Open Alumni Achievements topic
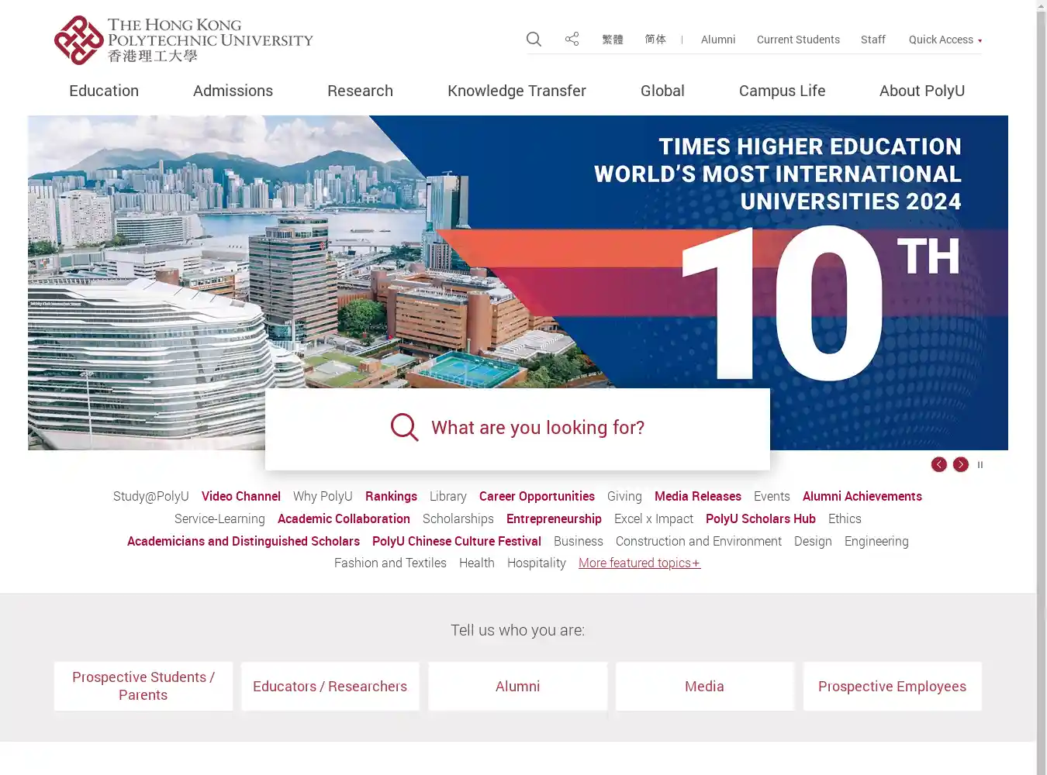 862,496
